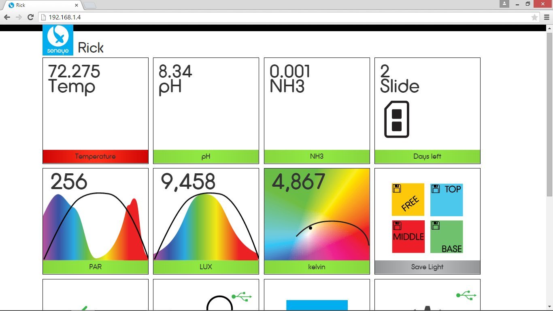The image size is (553, 311).
Task: Click the LUX spectrum graph
Action: [x=206, y=227]
